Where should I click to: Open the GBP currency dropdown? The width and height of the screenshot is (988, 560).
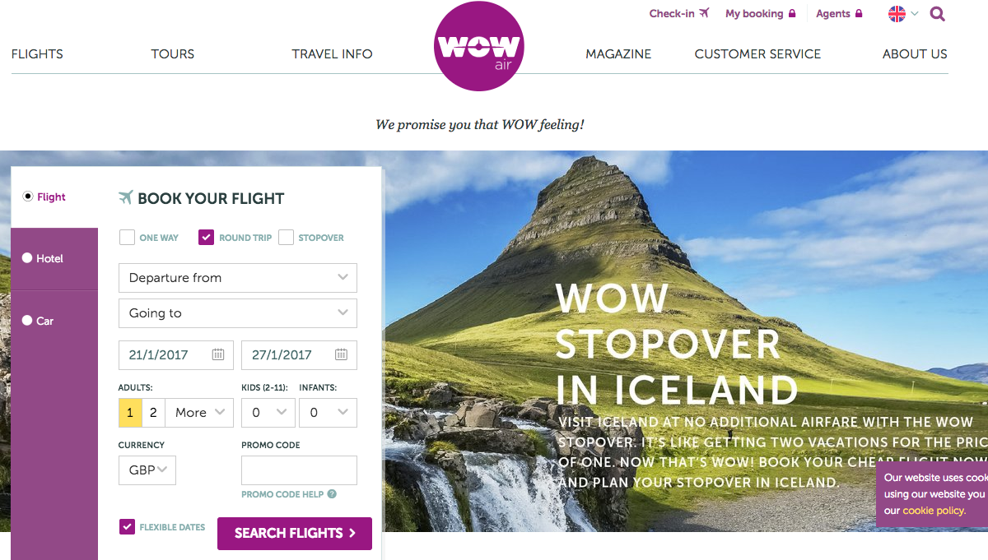147,470
